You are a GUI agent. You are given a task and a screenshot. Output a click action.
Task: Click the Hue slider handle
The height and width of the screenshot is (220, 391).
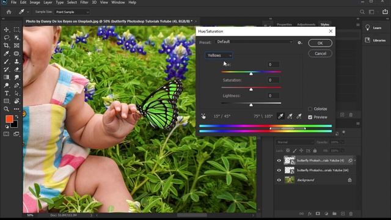(x=251, y=74)
